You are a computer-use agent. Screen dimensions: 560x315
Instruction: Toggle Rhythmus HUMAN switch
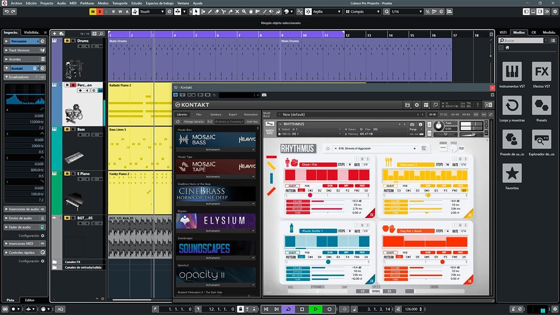tap(442, 148)
